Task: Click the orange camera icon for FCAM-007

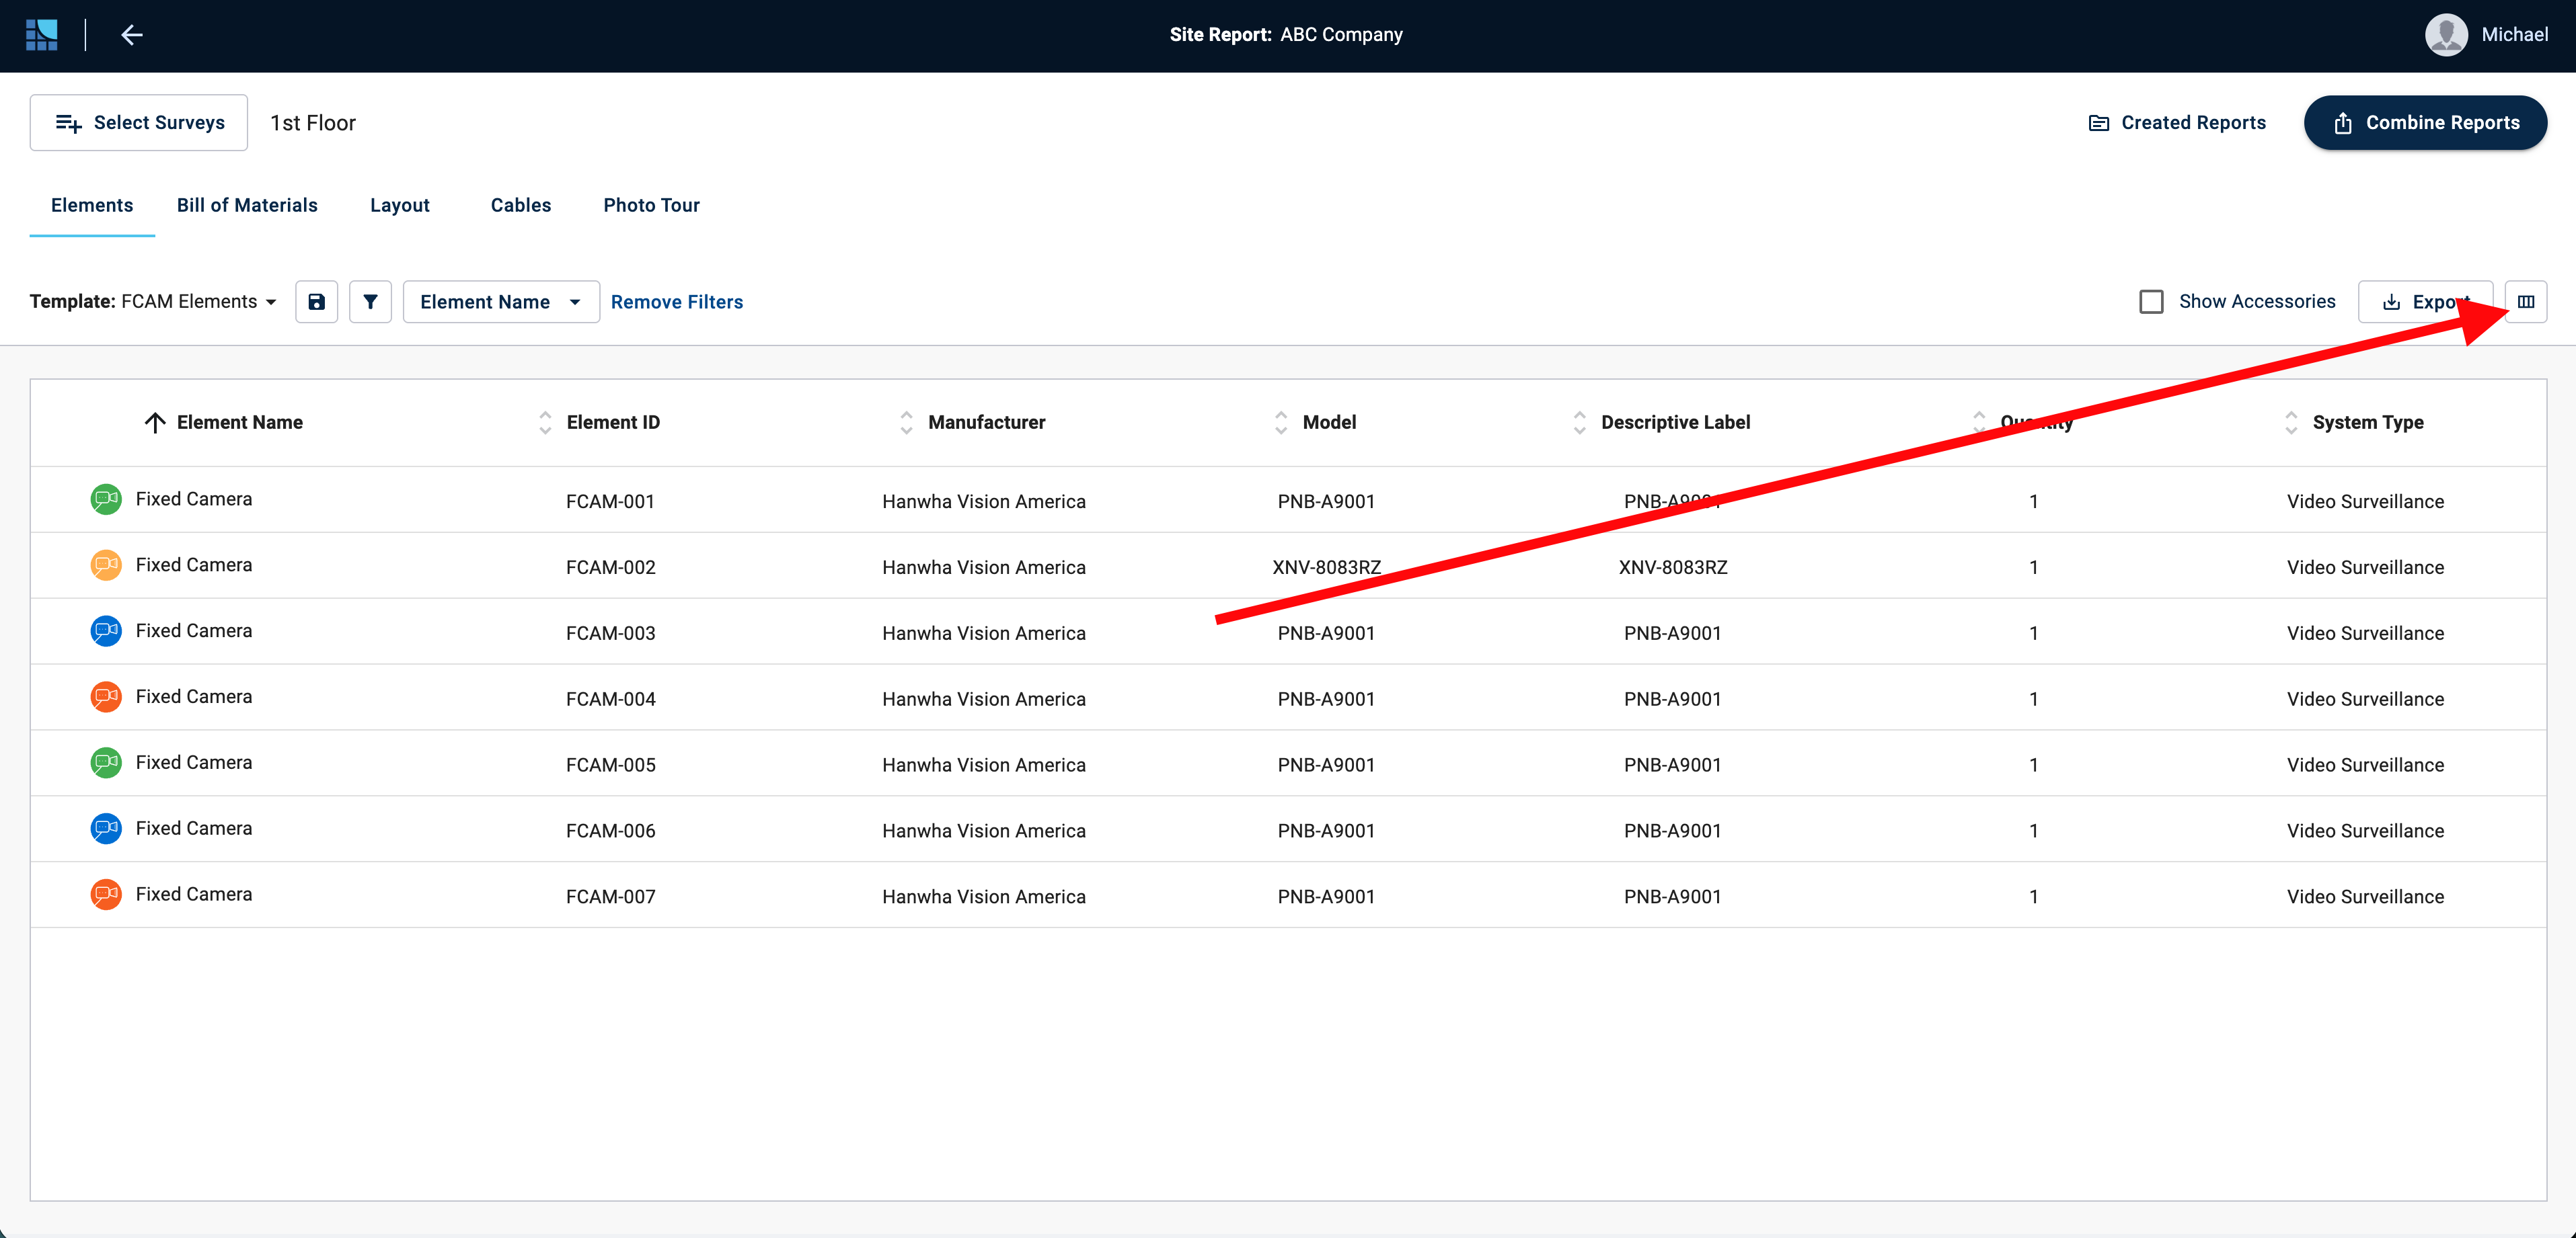Action: tap(106, 895)
